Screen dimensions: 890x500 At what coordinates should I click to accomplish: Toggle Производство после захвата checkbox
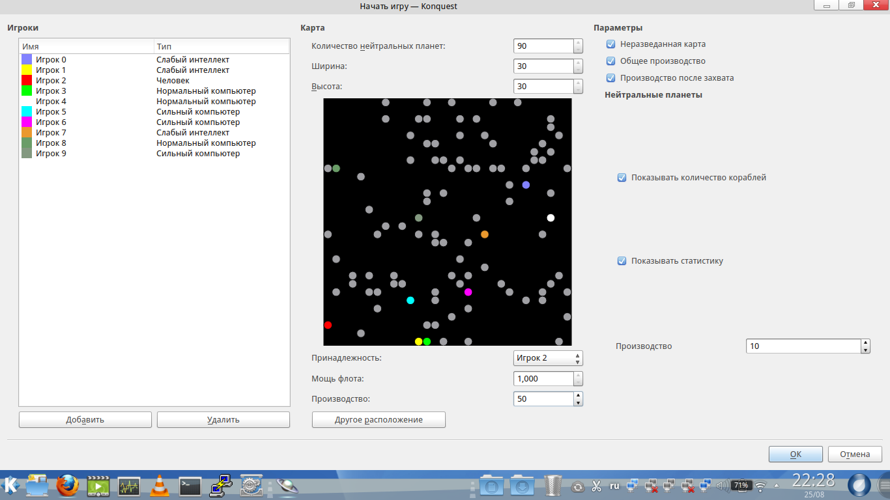tap(610, 78)
